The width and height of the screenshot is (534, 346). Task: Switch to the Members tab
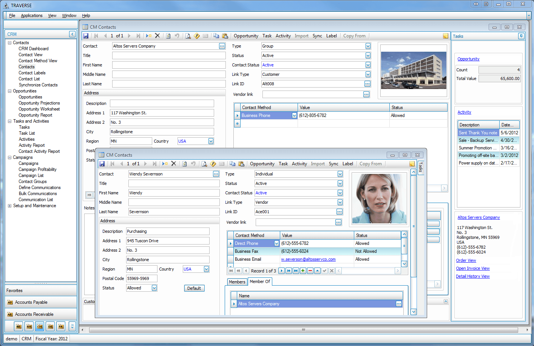(x=237, y=281)
